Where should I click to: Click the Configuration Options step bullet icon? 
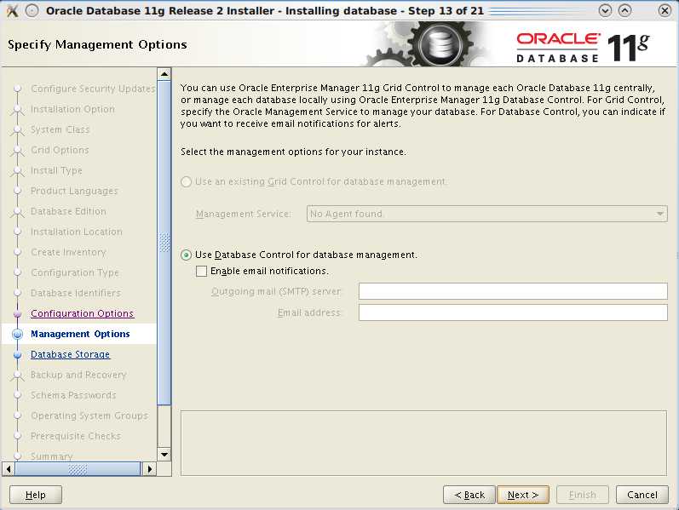click(17, 314)
